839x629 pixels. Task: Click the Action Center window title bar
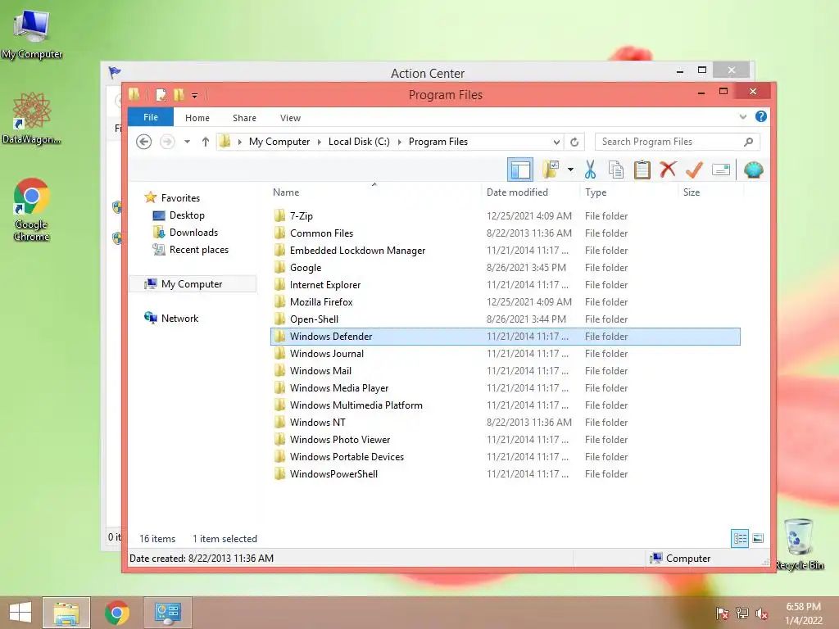(427, 72)
